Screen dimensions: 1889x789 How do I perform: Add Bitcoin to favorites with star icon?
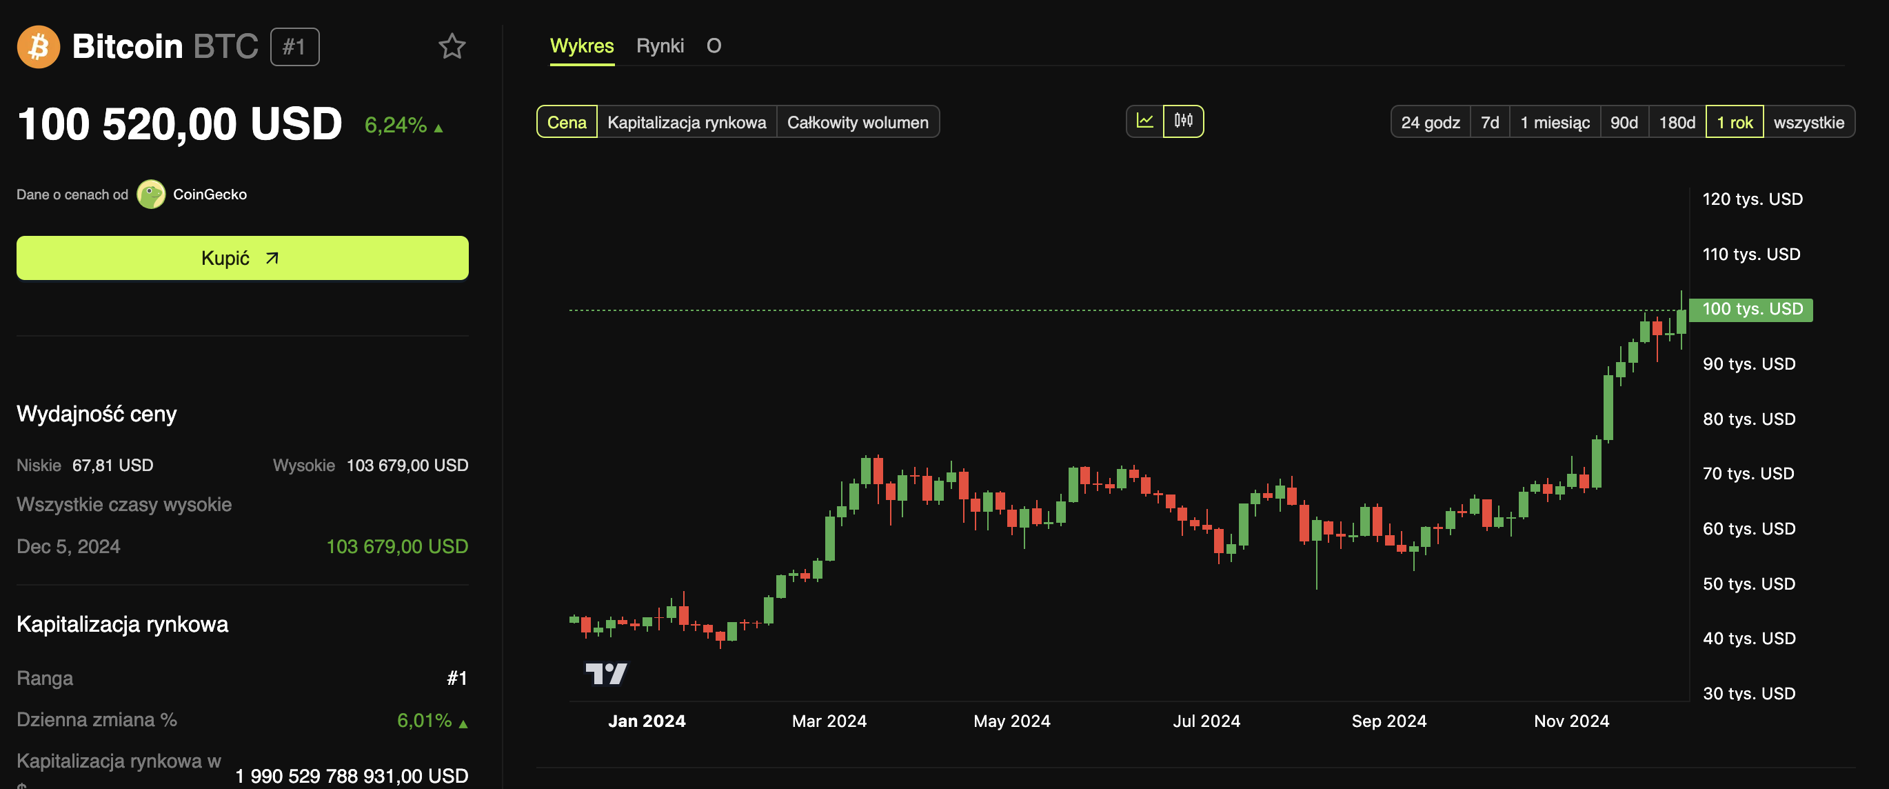pyautogui.click(x=452, y=47)
